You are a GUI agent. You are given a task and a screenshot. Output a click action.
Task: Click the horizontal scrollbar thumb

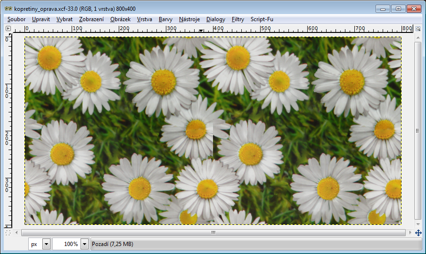pyautogui.click(x=213, y=232)
